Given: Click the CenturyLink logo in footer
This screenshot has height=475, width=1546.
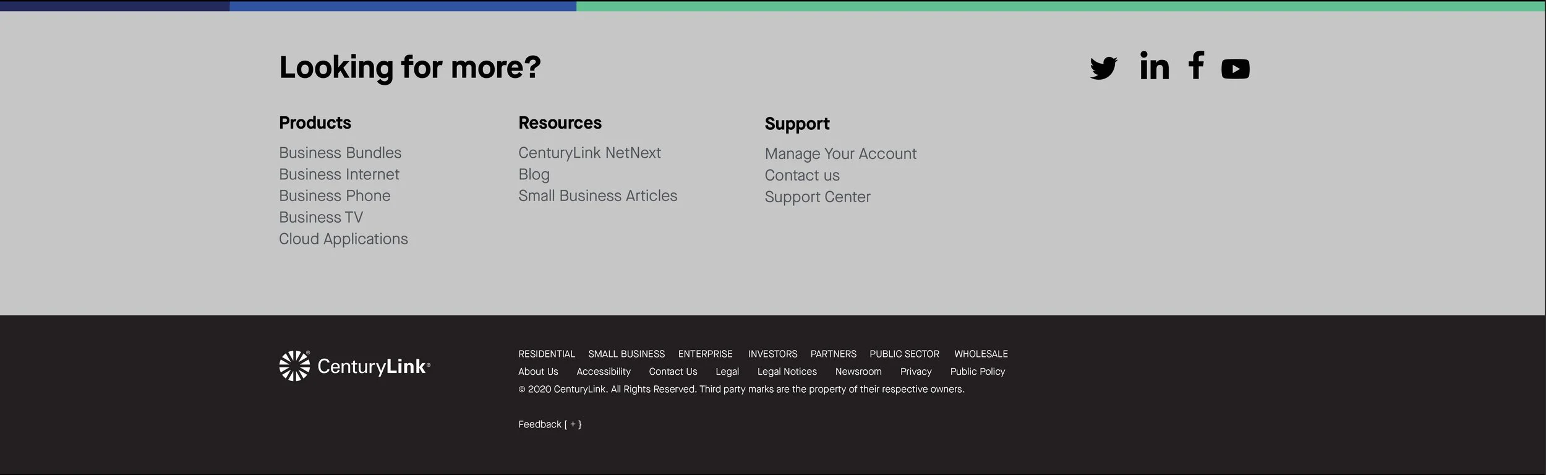Looking at the screenshot, I should click(355, 366).
